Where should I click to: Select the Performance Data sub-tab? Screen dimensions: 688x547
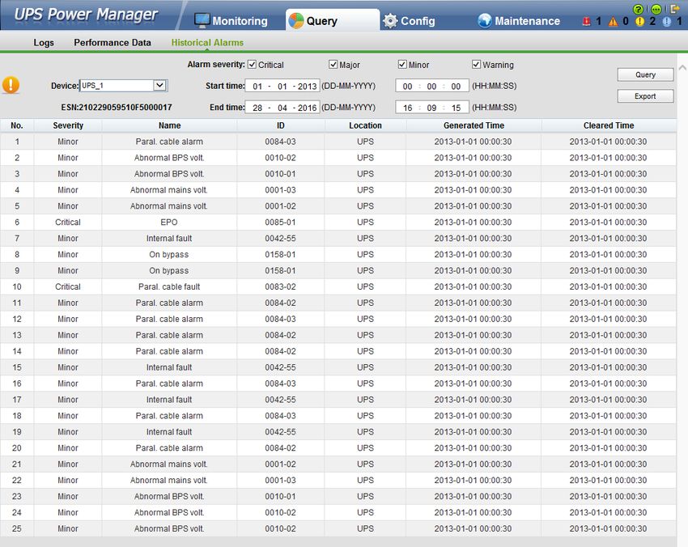tap(113, 43)
